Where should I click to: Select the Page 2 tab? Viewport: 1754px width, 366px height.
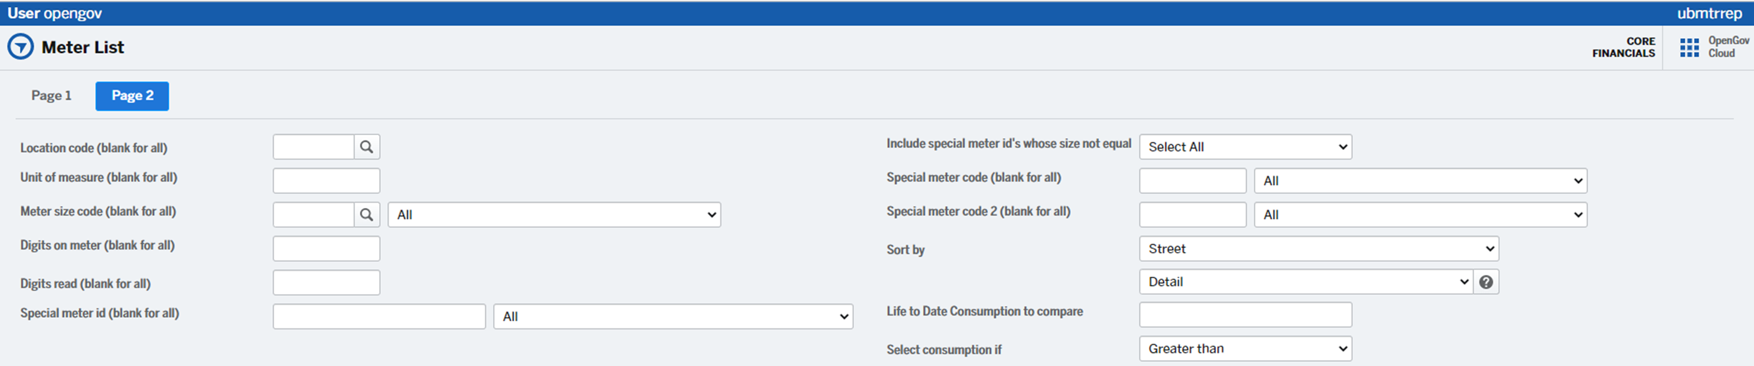click(132, 96)
